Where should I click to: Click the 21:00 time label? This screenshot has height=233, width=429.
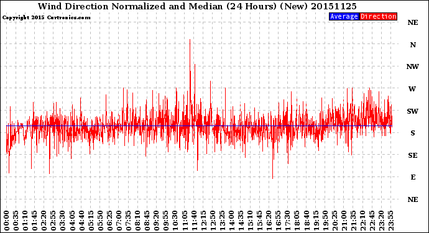click(x=344, y=221)
